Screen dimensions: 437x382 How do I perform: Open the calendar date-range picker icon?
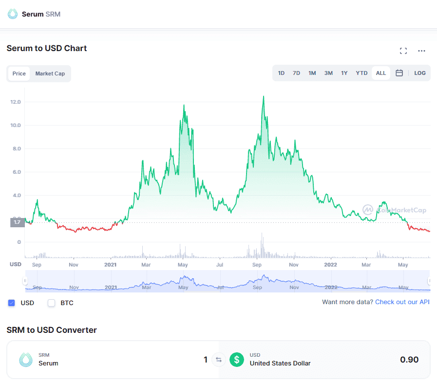coord(399,73)
